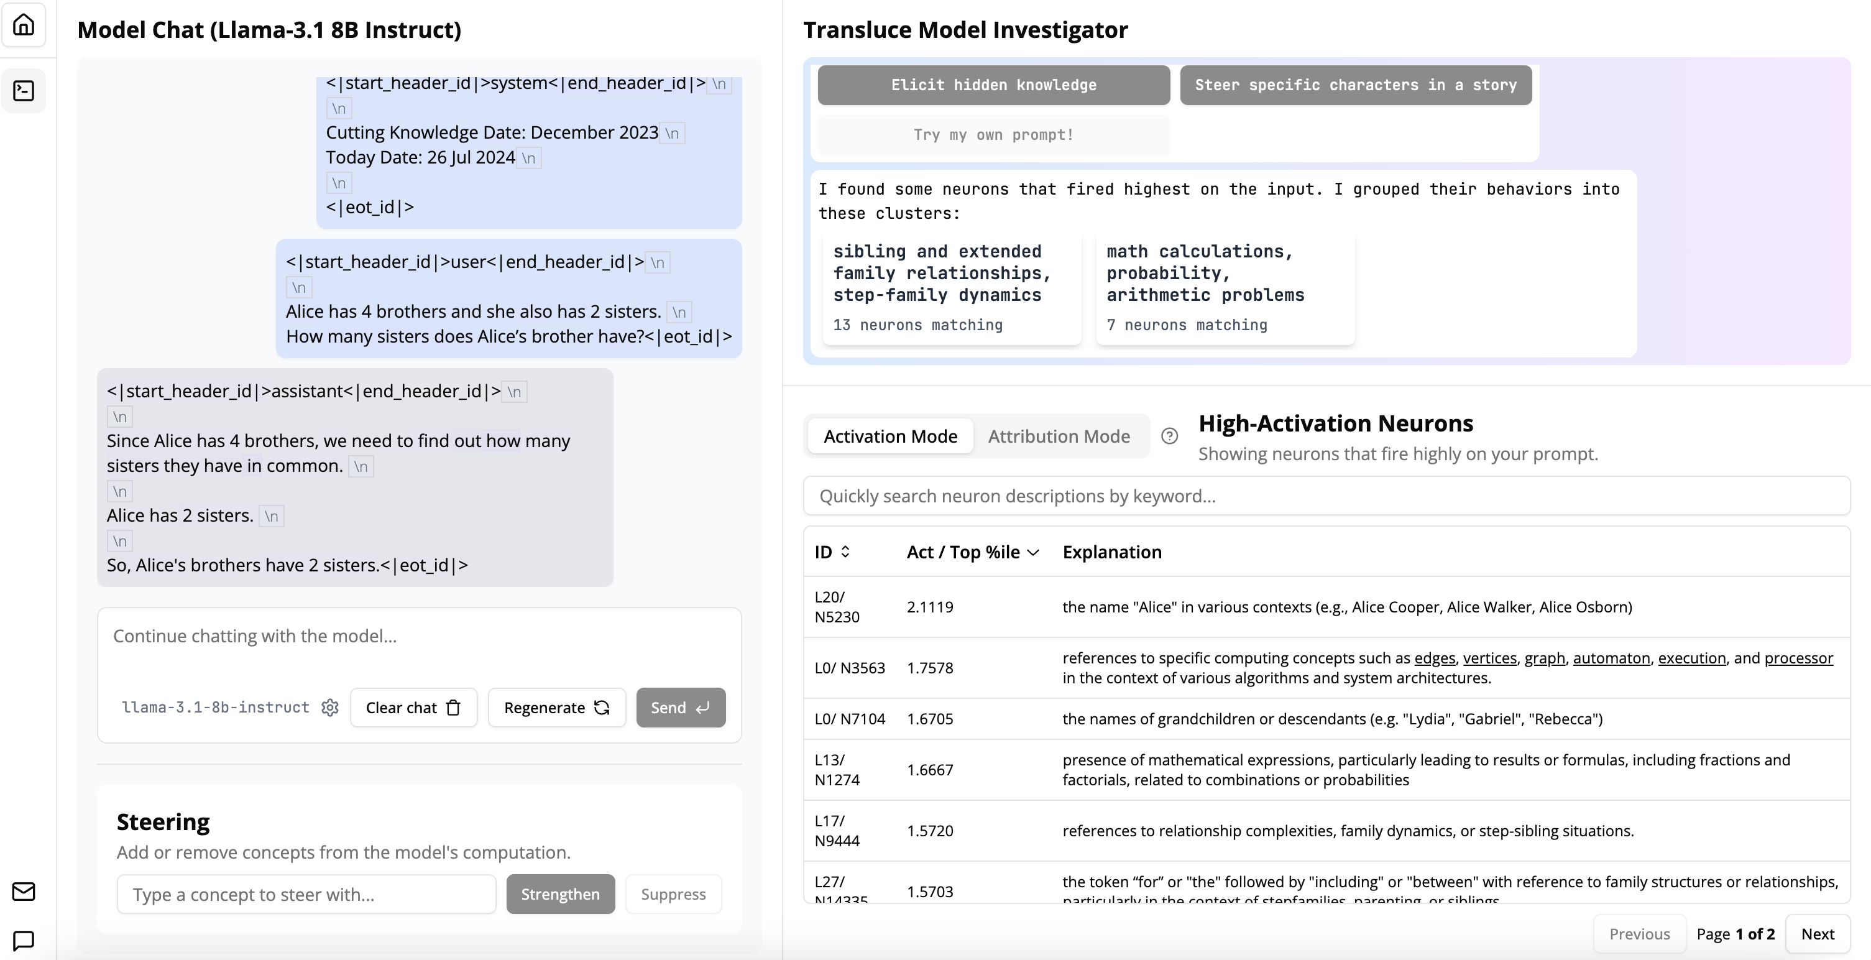
Task: Click the help question mark icon
Action: coord(1169,436)
